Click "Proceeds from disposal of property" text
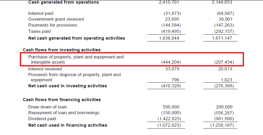Screen dimensions: 263x135 click(x=74, y=75)
